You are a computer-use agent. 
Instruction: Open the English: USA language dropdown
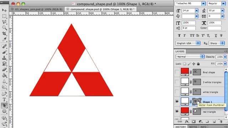pos(188,43)
